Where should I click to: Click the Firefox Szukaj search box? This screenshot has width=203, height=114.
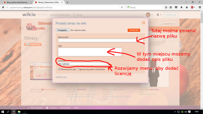pos(144,7)
